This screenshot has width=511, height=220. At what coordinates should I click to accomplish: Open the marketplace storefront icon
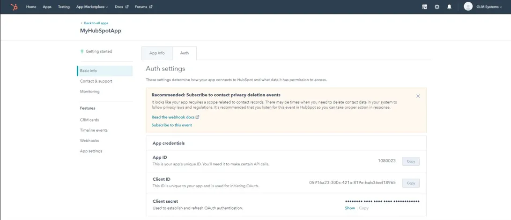point(425,7)
